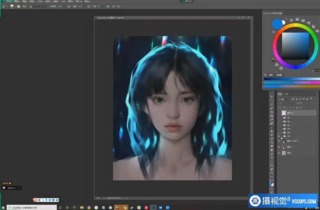Toggle visibility eye of layer 图层 31 拷贝 2
320x210 pixels.
pos(279,141)
